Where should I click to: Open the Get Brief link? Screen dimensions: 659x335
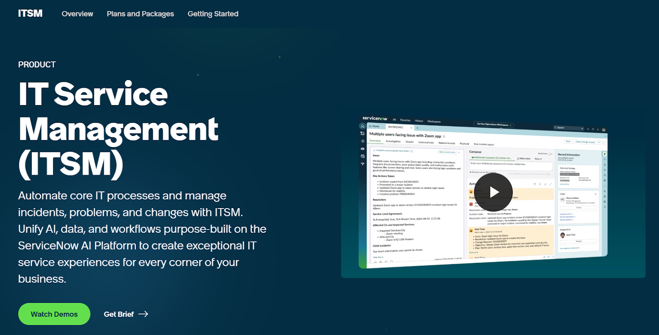tap(119, 314)
